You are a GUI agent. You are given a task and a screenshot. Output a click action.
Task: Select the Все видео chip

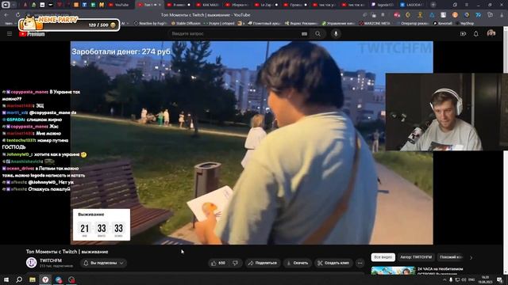(383, 257)
